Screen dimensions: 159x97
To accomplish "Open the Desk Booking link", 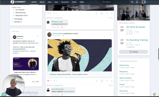I will tap(20, 12).
